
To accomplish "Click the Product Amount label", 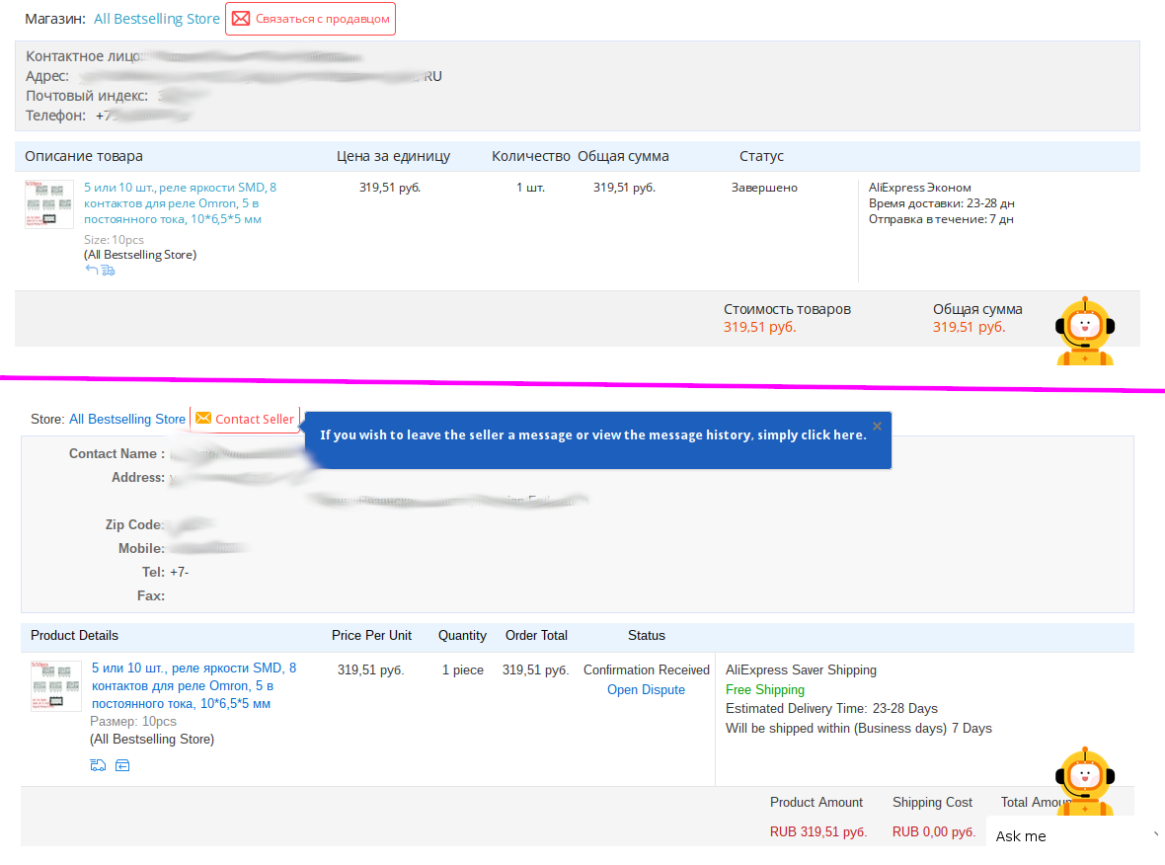I will (x=815, y=802).
